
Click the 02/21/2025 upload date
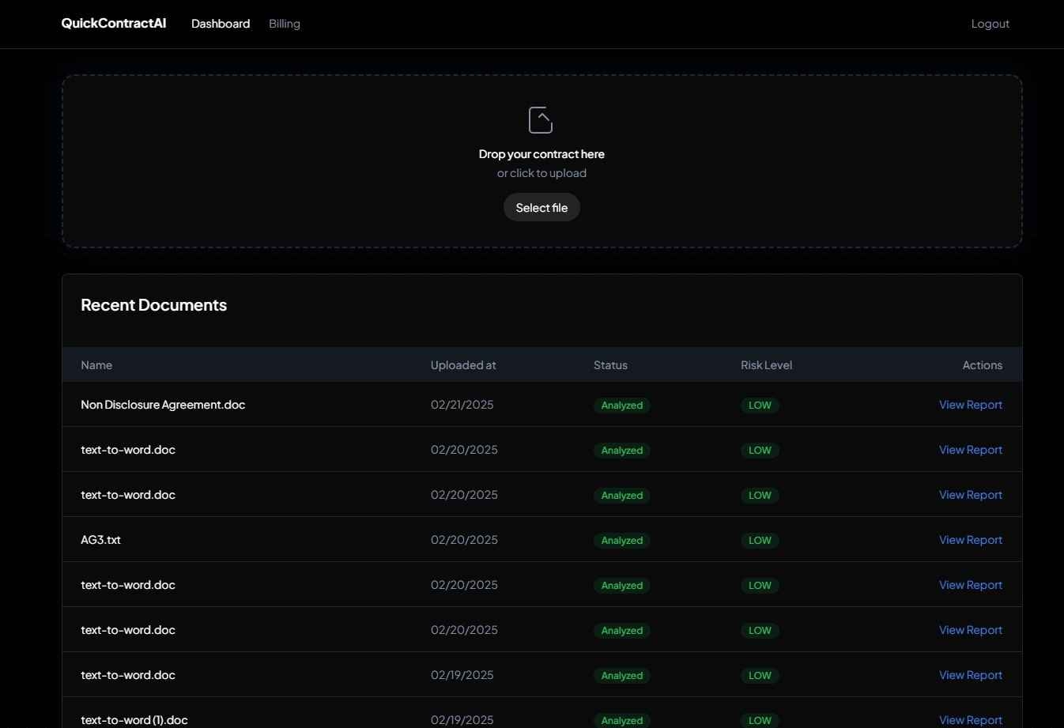[462, 405]
